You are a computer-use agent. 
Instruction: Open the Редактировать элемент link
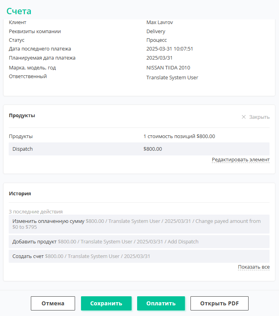click(x=241, y=160)
